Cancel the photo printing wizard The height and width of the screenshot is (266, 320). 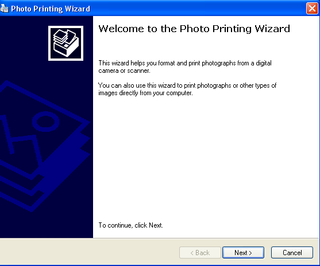tap(292, 253)
